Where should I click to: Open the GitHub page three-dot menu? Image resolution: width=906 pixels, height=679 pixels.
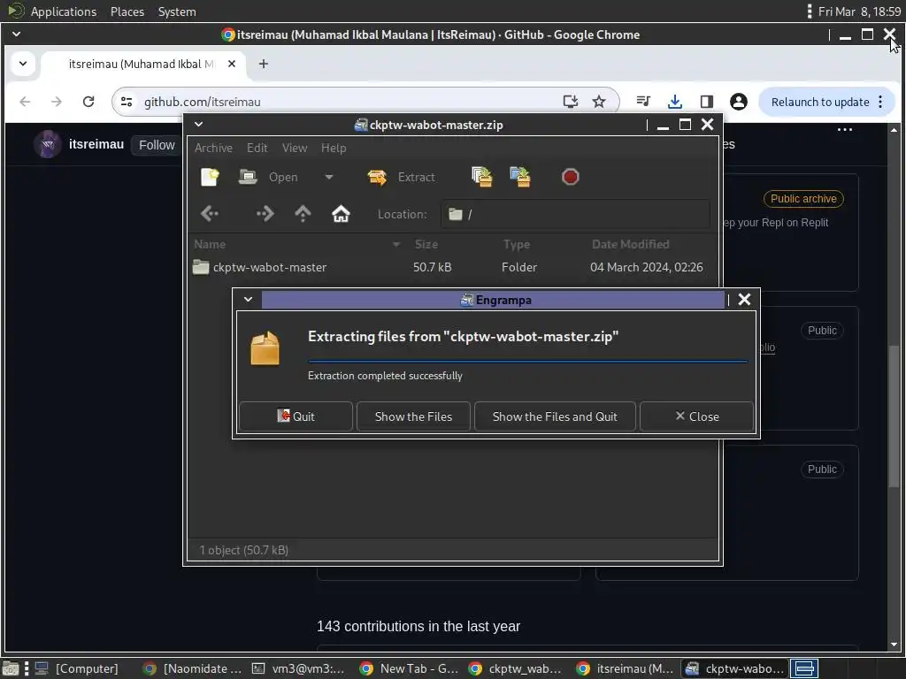point(845,129)
